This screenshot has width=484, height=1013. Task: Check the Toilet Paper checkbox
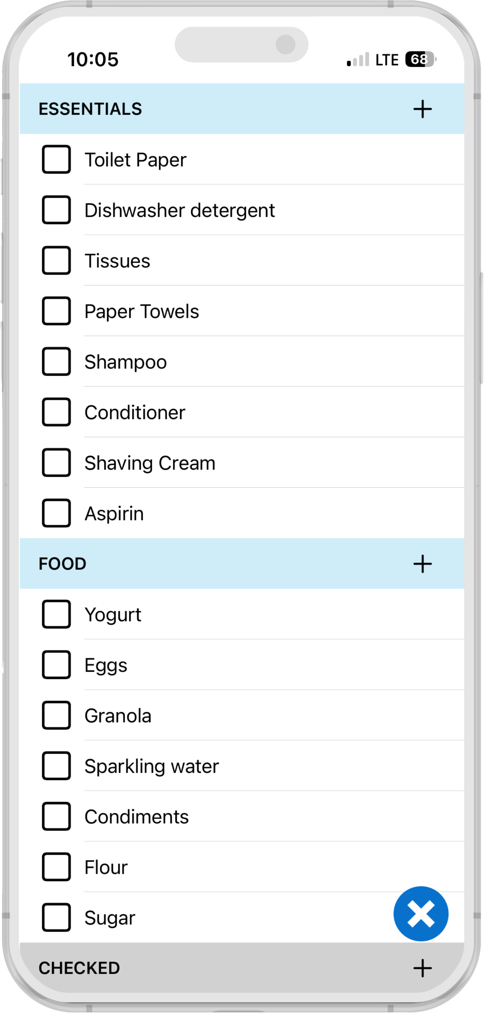tap(56, 159)
